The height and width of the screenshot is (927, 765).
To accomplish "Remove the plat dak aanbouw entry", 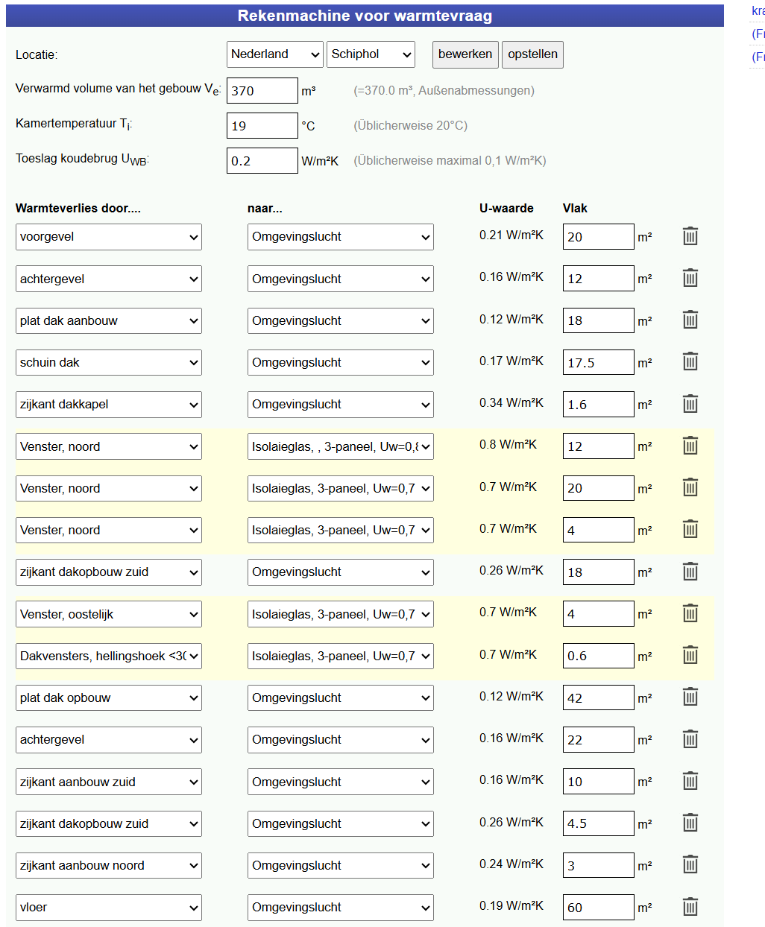I will (x=690, y=320).
